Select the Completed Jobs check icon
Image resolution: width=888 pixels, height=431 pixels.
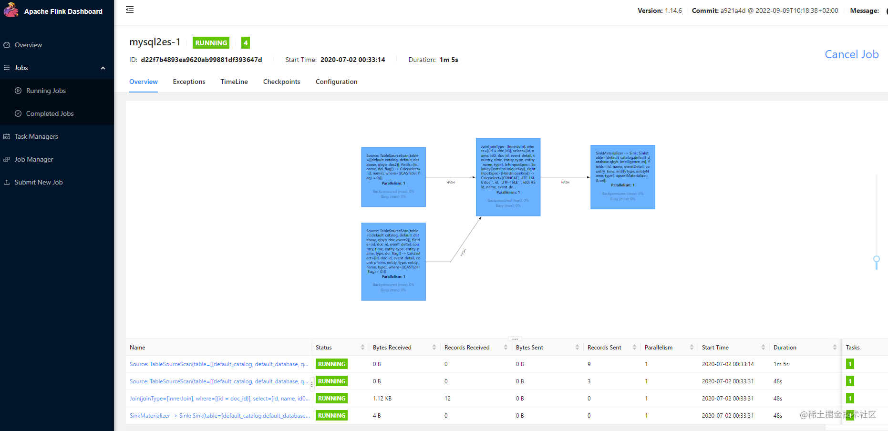tap(18, 113)
